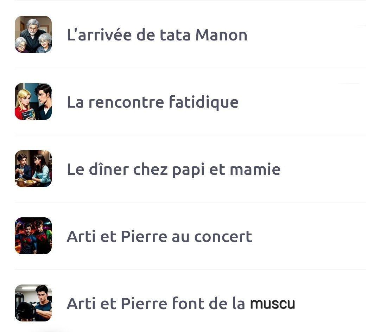This screenshot has height=332, width=380.
Task: Open the tata Manon story entry
Action: [x=190, y=34]
